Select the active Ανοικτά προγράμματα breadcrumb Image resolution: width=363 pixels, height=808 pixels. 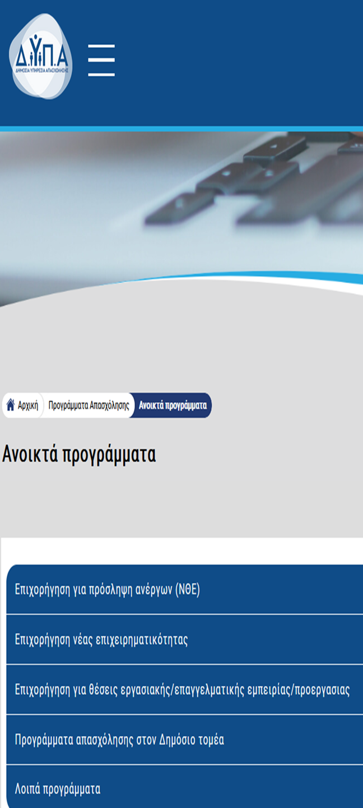click(x=173, y=405)
